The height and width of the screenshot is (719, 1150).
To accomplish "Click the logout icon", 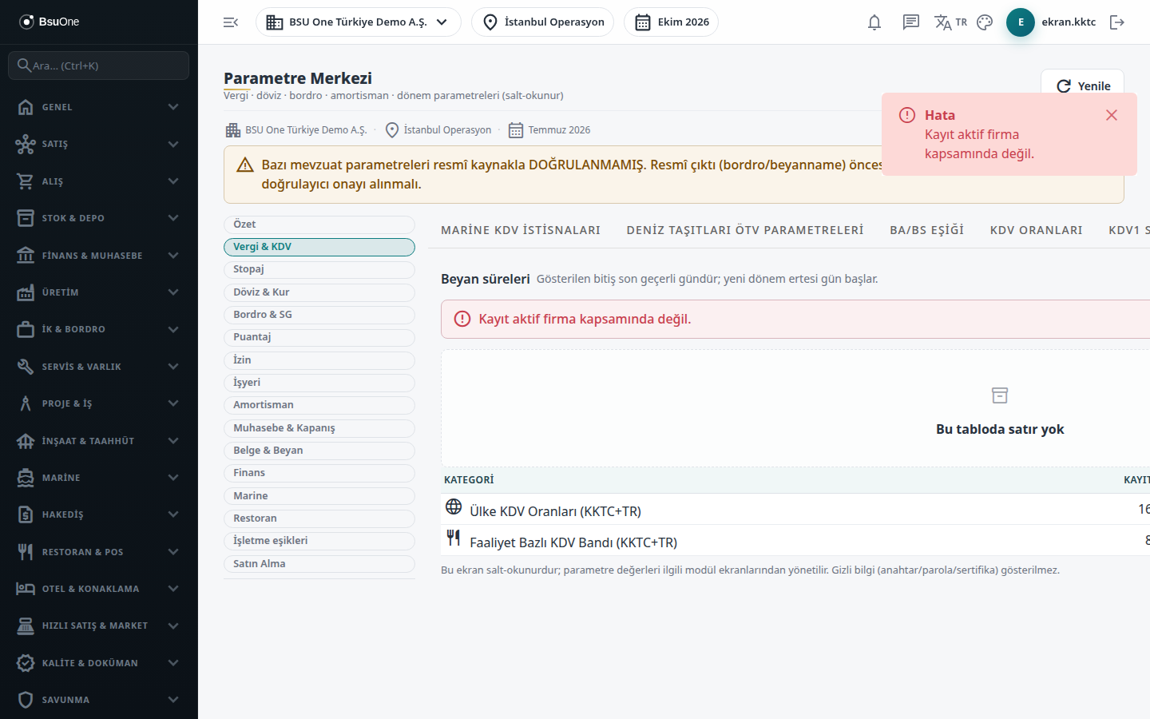I will (x=1117, y=22).
